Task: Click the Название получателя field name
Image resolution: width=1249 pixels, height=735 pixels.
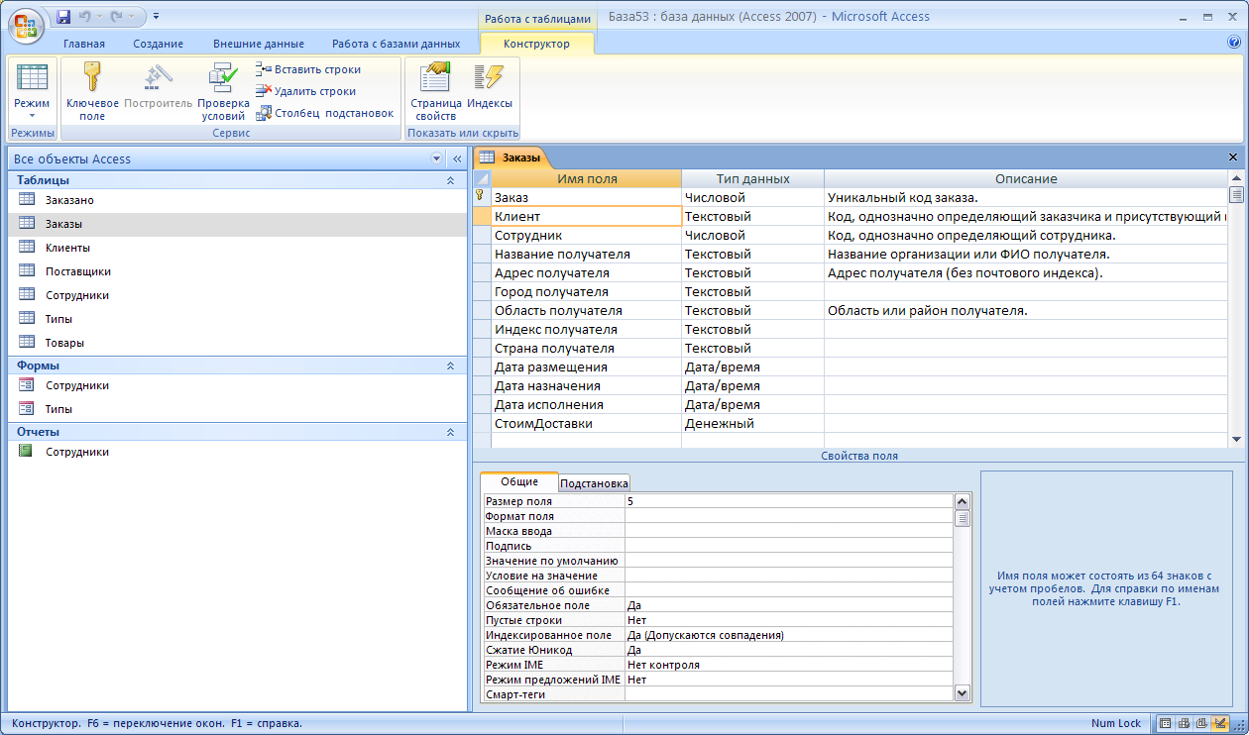Action: tap(586, 255)
